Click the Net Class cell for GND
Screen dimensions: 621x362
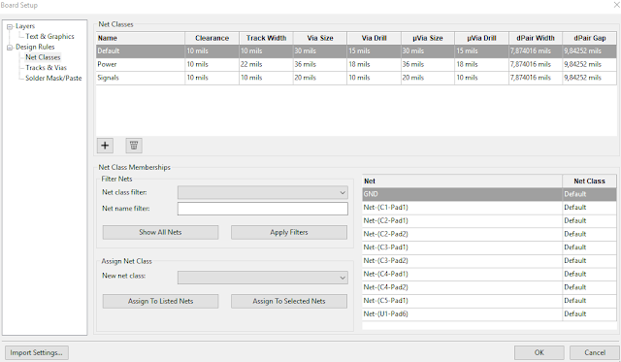point(589,194)
